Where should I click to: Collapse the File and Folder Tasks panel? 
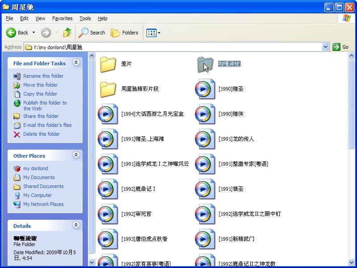tap(76, 63)
